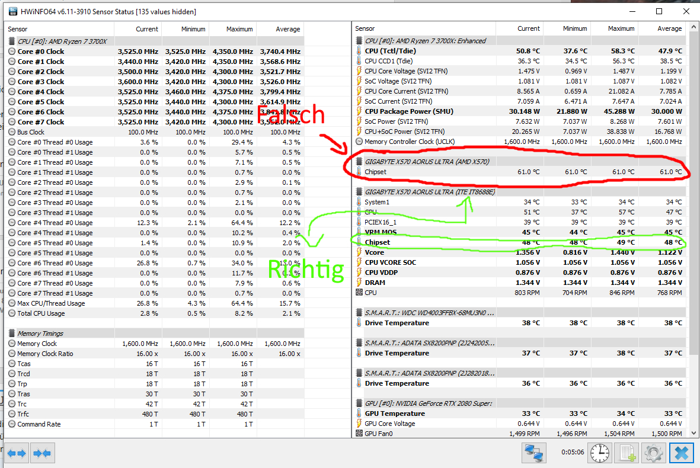Select the WDC drive's Drive Temperature row
Viewport: 700px width, 468px height.
tap(519, 323)
